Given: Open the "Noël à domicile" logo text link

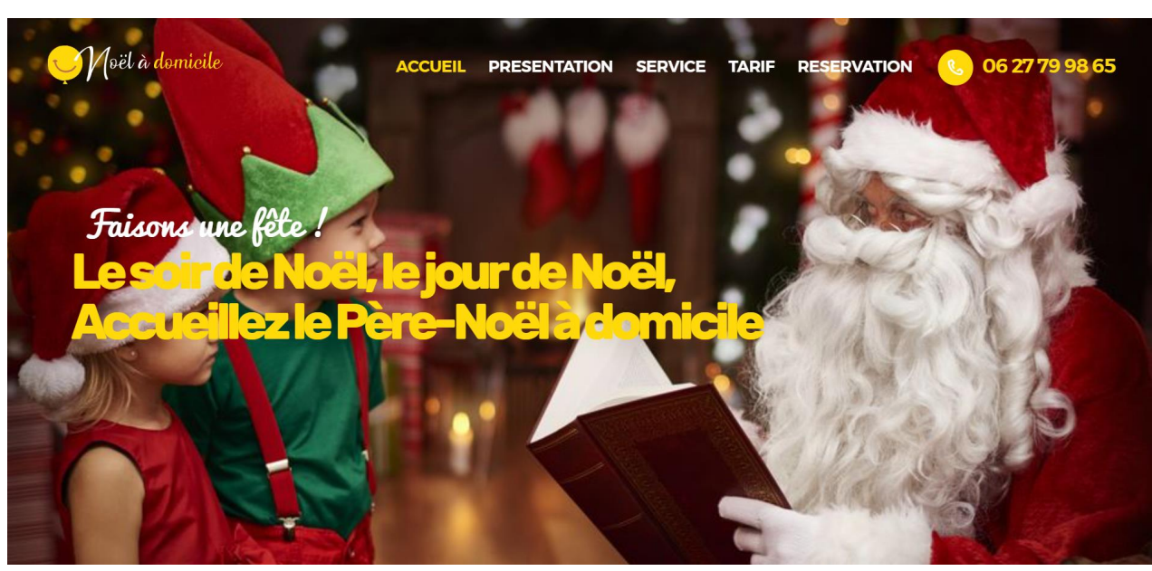Looking at the screenshot, I should coord(152,62).
